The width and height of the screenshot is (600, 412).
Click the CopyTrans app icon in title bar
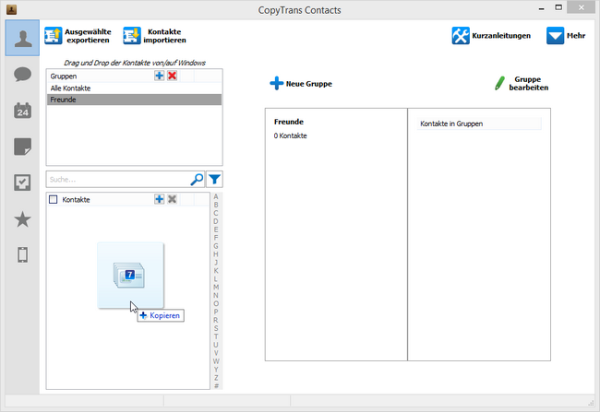click(x=11, y=9)
